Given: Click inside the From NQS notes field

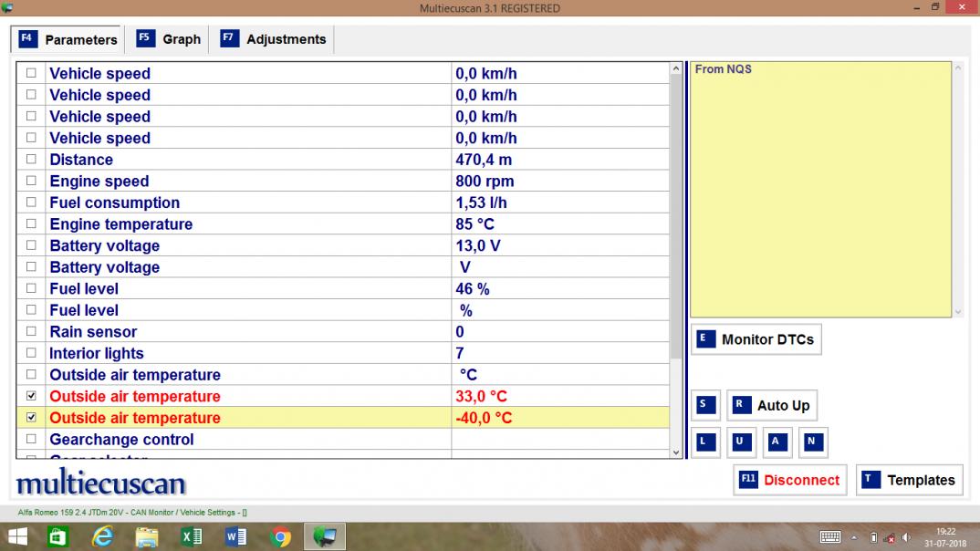Looking at the screenshot, I should point(820,189).
